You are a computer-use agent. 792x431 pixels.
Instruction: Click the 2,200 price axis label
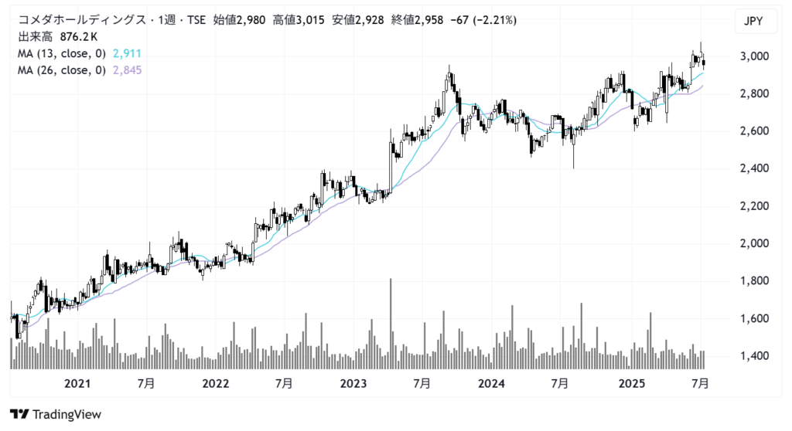pos(755,206)
